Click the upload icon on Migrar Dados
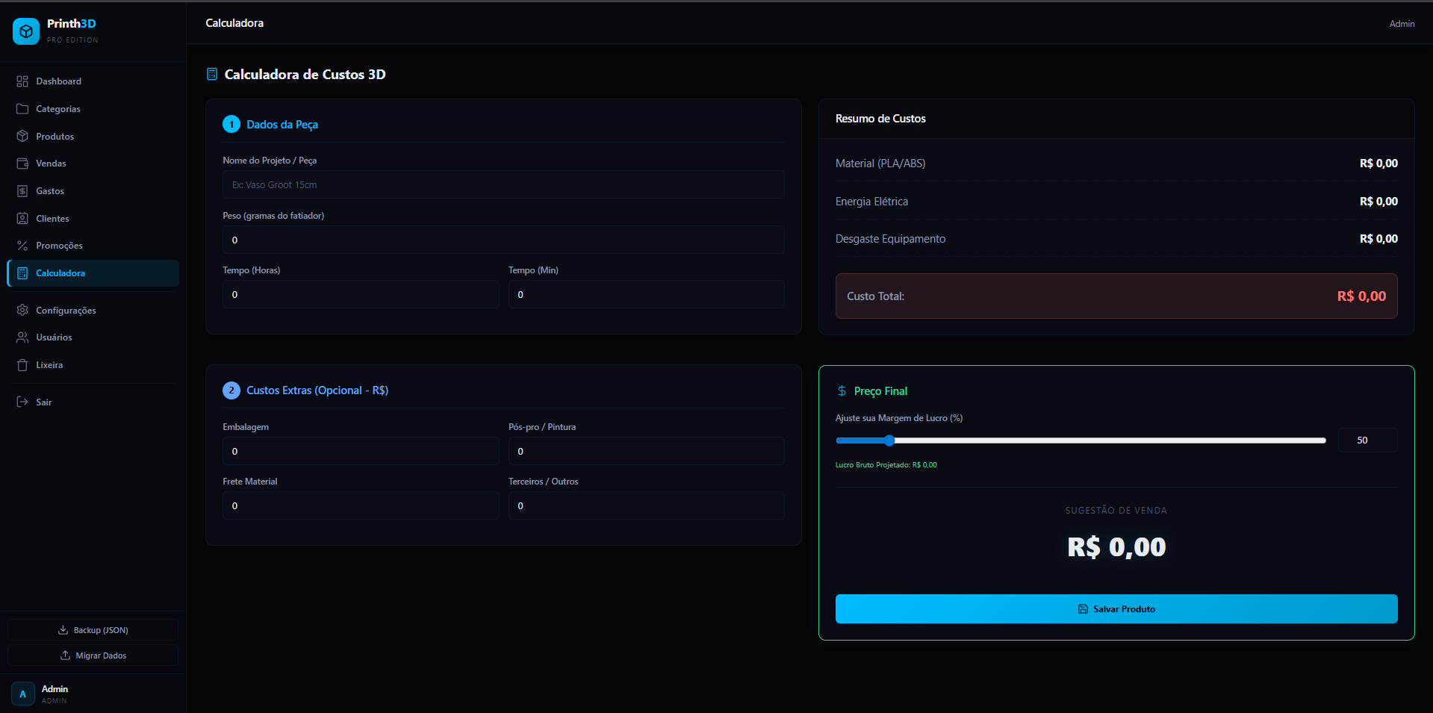Screen dimensions: 1433x713 [66, 656]
